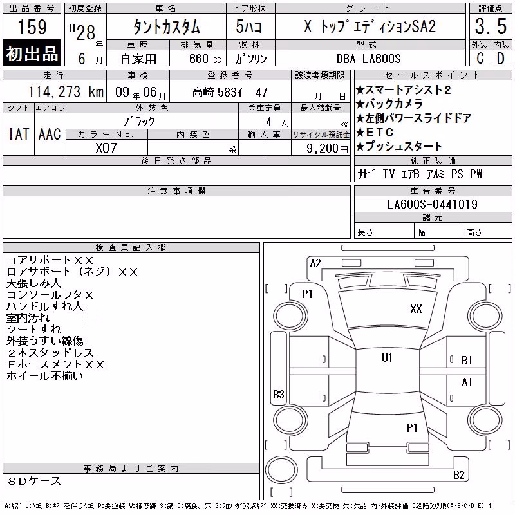Viewport: 515px width, 515px height.
Task: Select B3 mark on diagram side
Action: pos(279,394)
